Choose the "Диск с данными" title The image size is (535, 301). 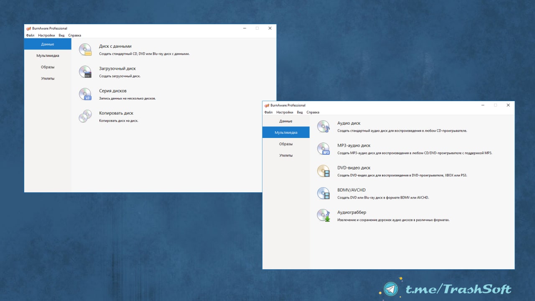coord(115,46)
